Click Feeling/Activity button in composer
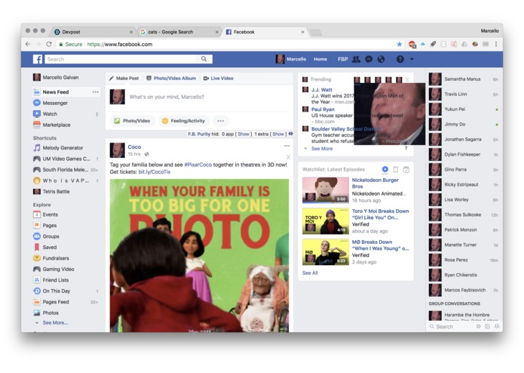Viewport: 524px width, 373px height. [x=183, y=121]
